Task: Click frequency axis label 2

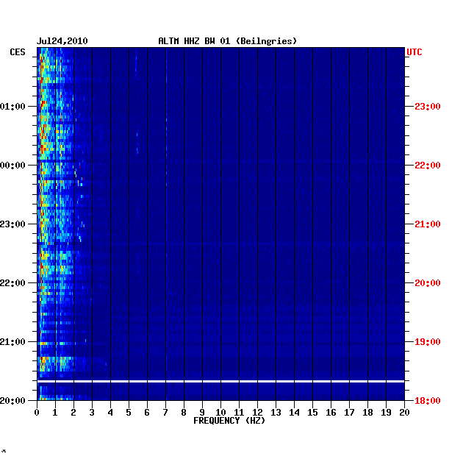Action: [x=73, y=413]
